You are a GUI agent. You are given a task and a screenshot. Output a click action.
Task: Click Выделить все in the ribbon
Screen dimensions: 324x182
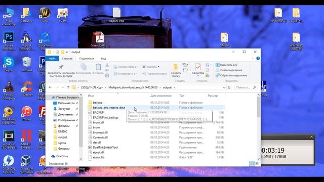pos(226,65)
